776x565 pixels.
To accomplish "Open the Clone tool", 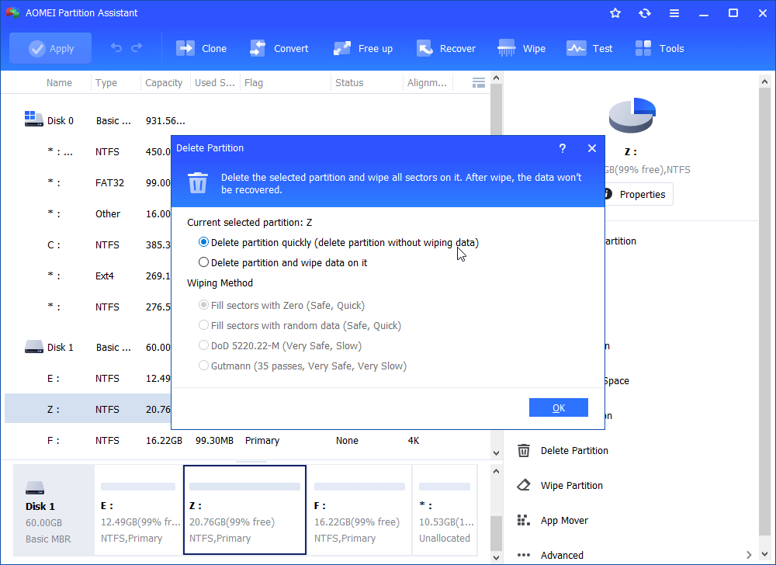I will (x=202, y=48).
